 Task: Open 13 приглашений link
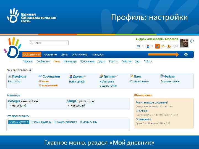click(x=48, y=85)
